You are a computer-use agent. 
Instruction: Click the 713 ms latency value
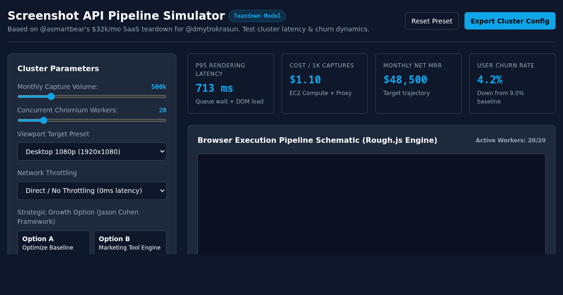point(214,88)
